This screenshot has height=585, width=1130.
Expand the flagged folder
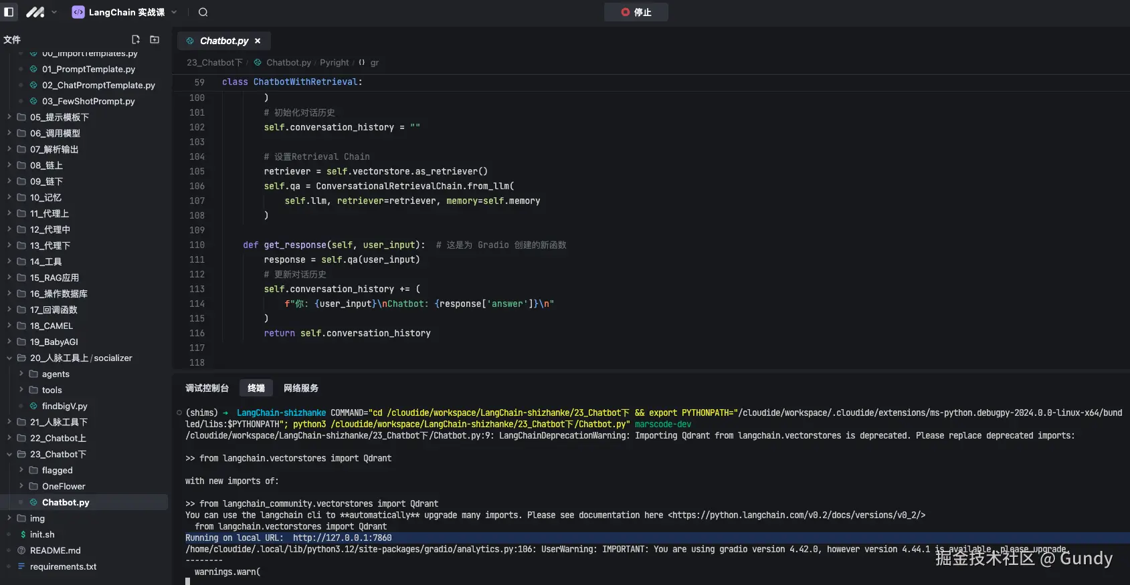pyautogui.click(x=57, y=470)
